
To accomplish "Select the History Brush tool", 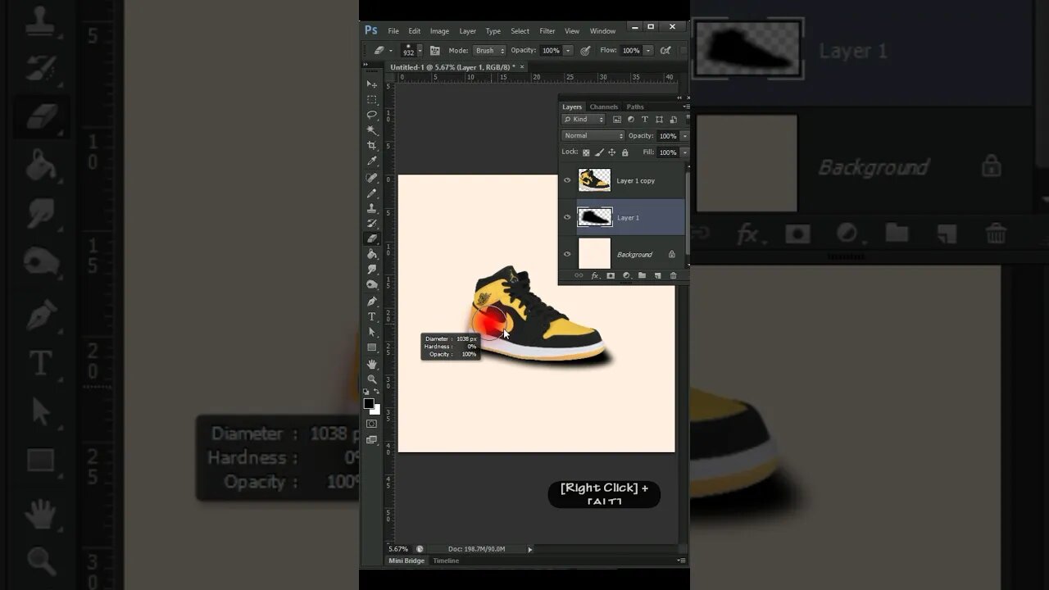I will (x=371, y=223).
